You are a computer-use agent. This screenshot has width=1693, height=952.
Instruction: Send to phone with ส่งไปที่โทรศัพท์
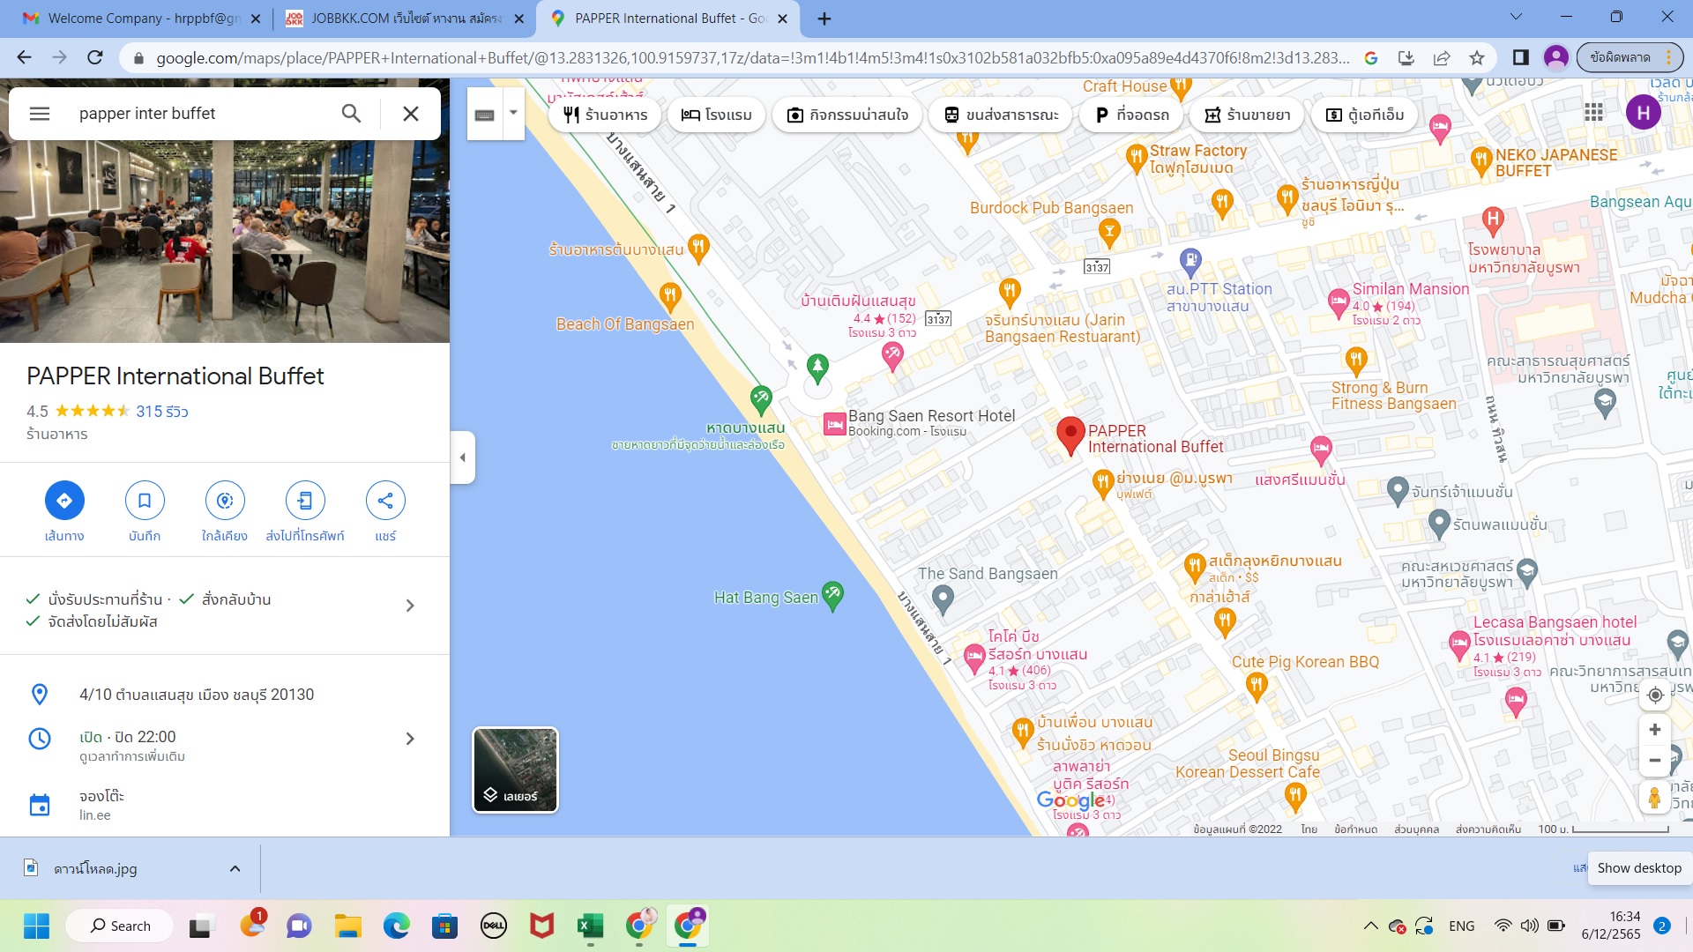pos(305,511)
